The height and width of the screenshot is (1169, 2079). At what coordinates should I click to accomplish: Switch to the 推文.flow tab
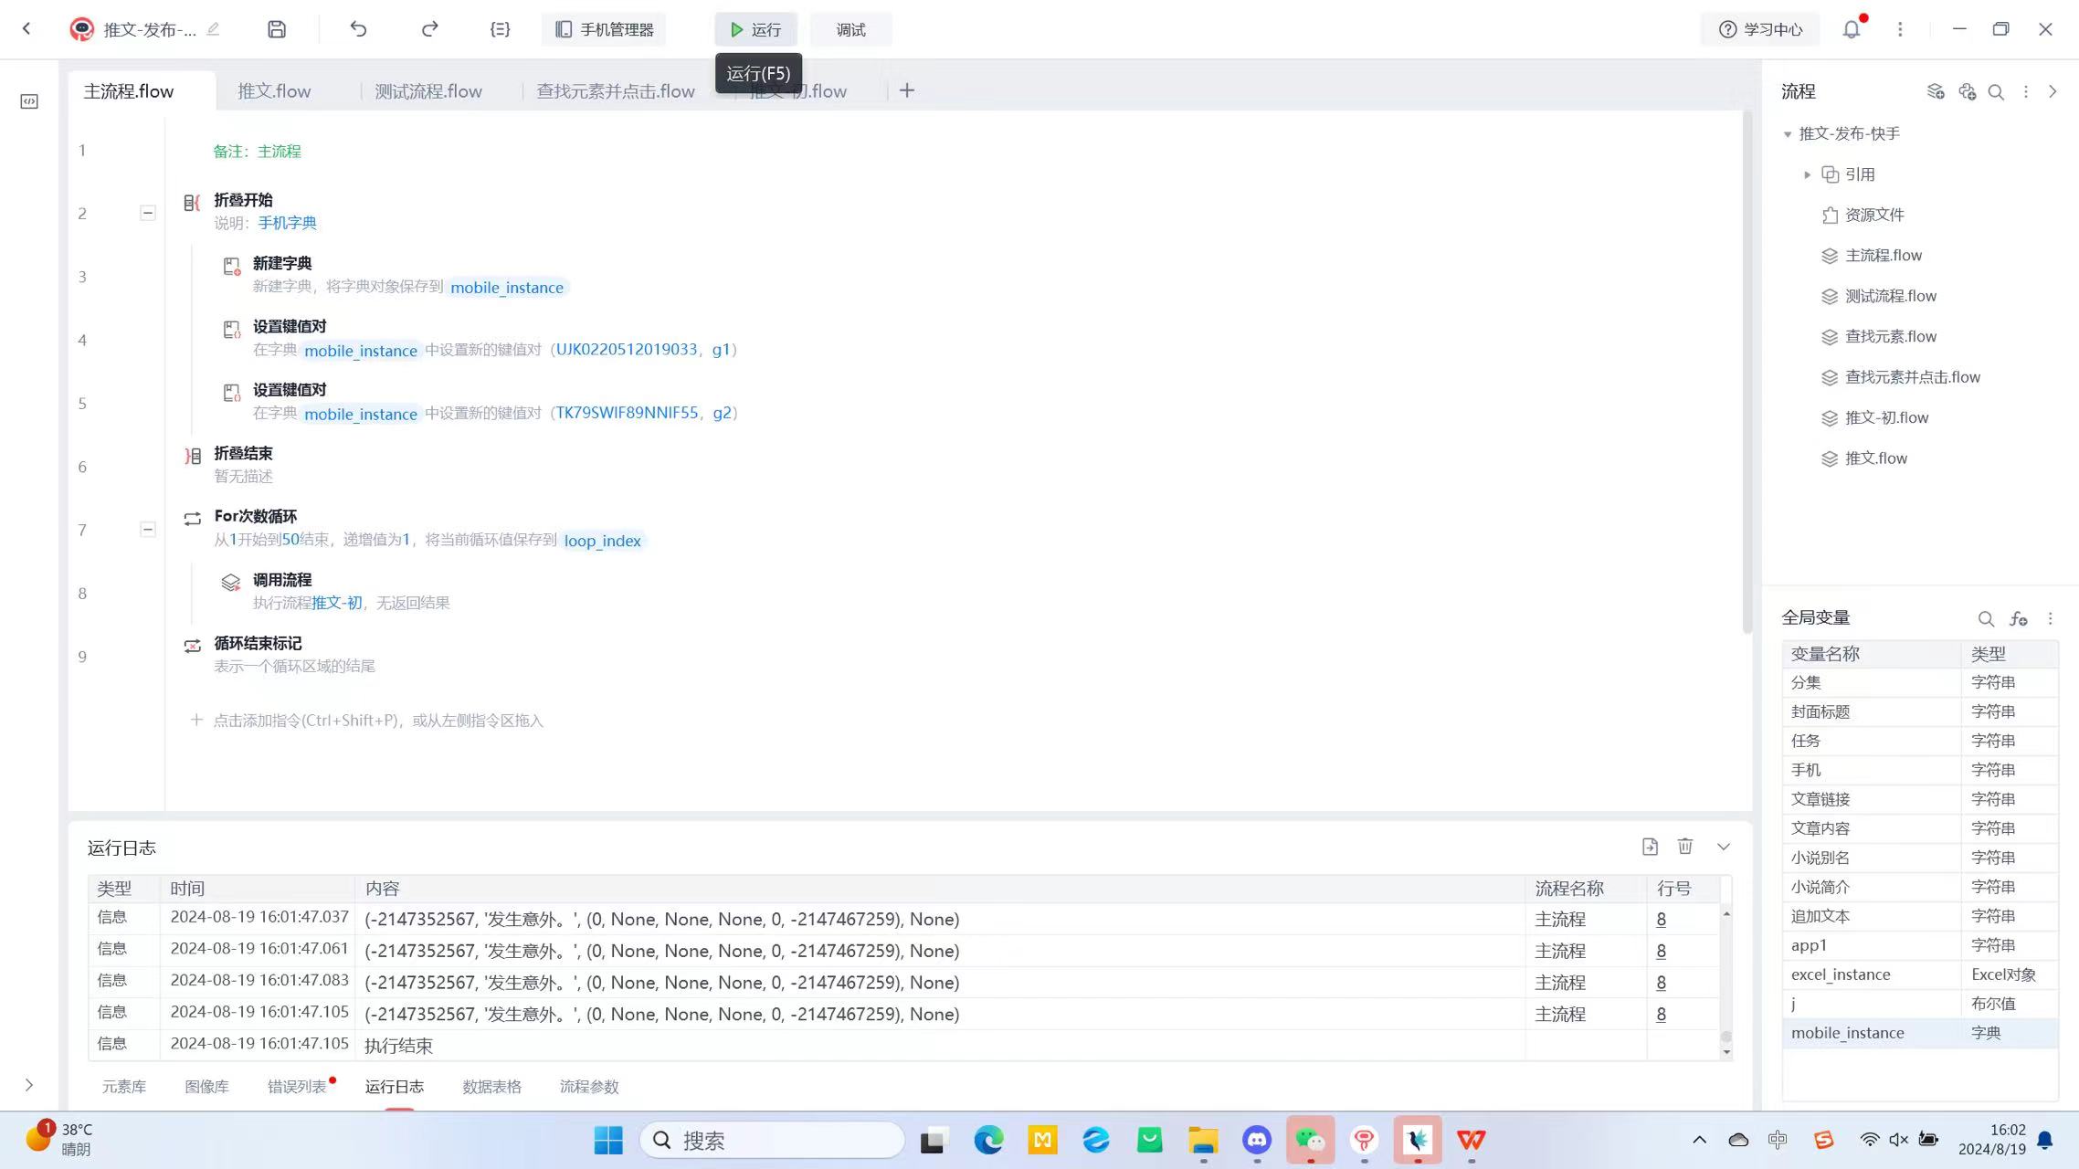(274, 91)
